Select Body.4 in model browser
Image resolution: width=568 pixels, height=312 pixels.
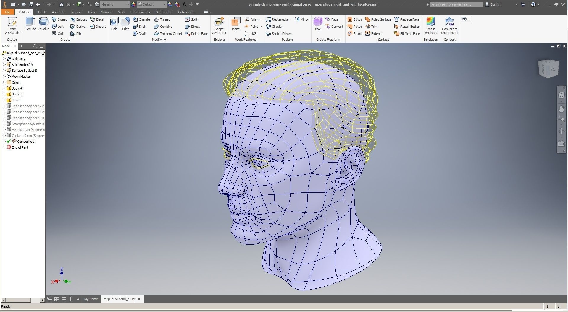[17, 88]
